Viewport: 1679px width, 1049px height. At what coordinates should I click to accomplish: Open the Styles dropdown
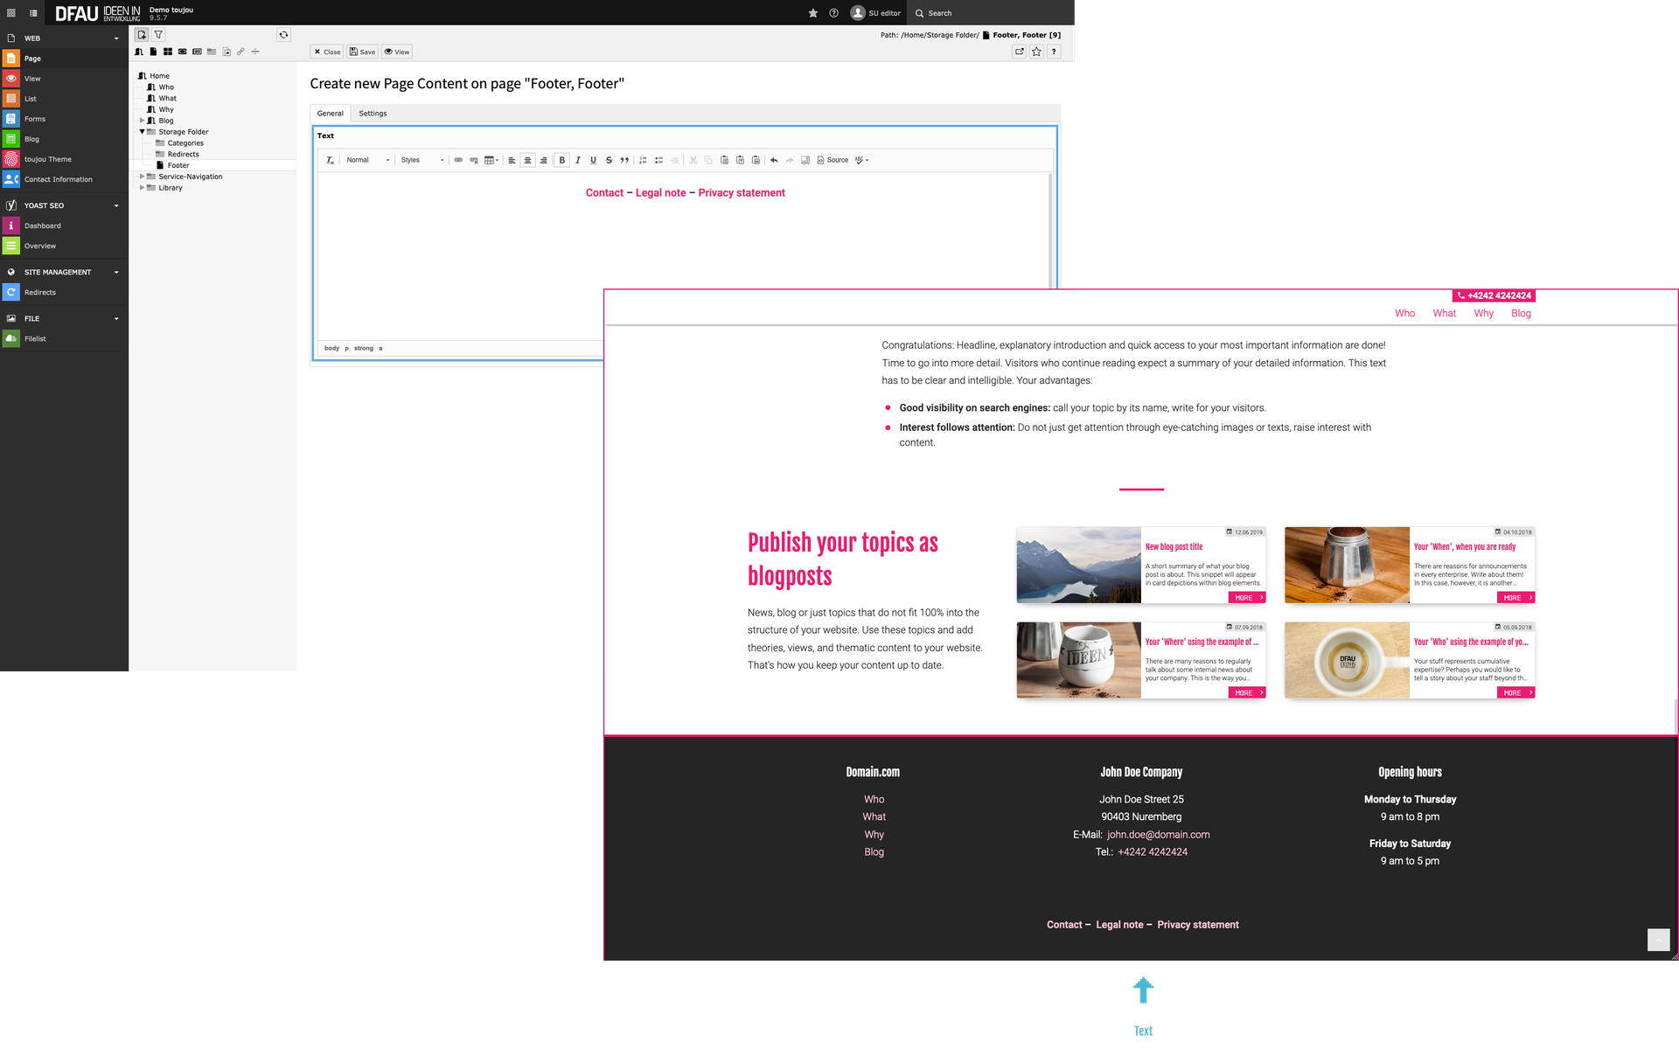[422, 160]
